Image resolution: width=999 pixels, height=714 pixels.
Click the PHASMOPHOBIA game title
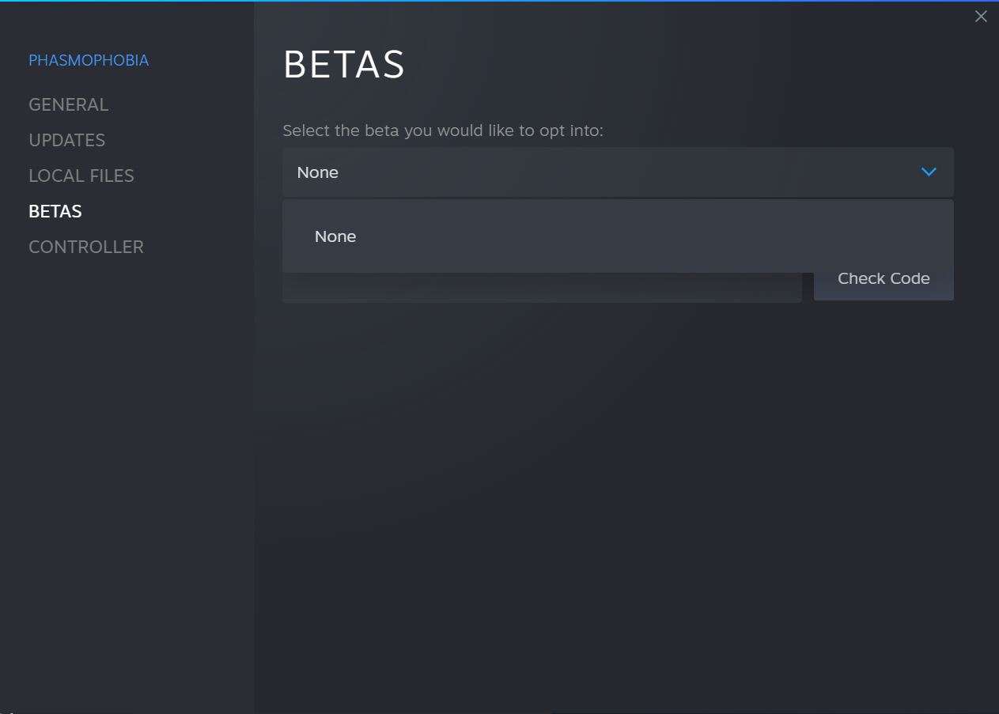point(89,60)
